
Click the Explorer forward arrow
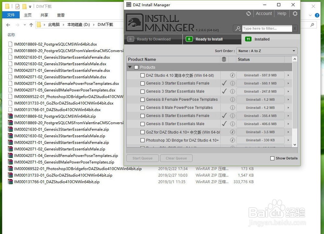[x=17, y=25]
